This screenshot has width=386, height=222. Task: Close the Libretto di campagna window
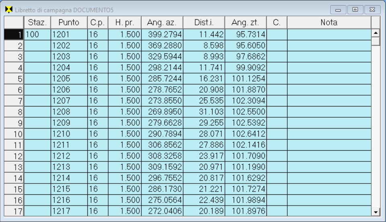pos(372,9)
